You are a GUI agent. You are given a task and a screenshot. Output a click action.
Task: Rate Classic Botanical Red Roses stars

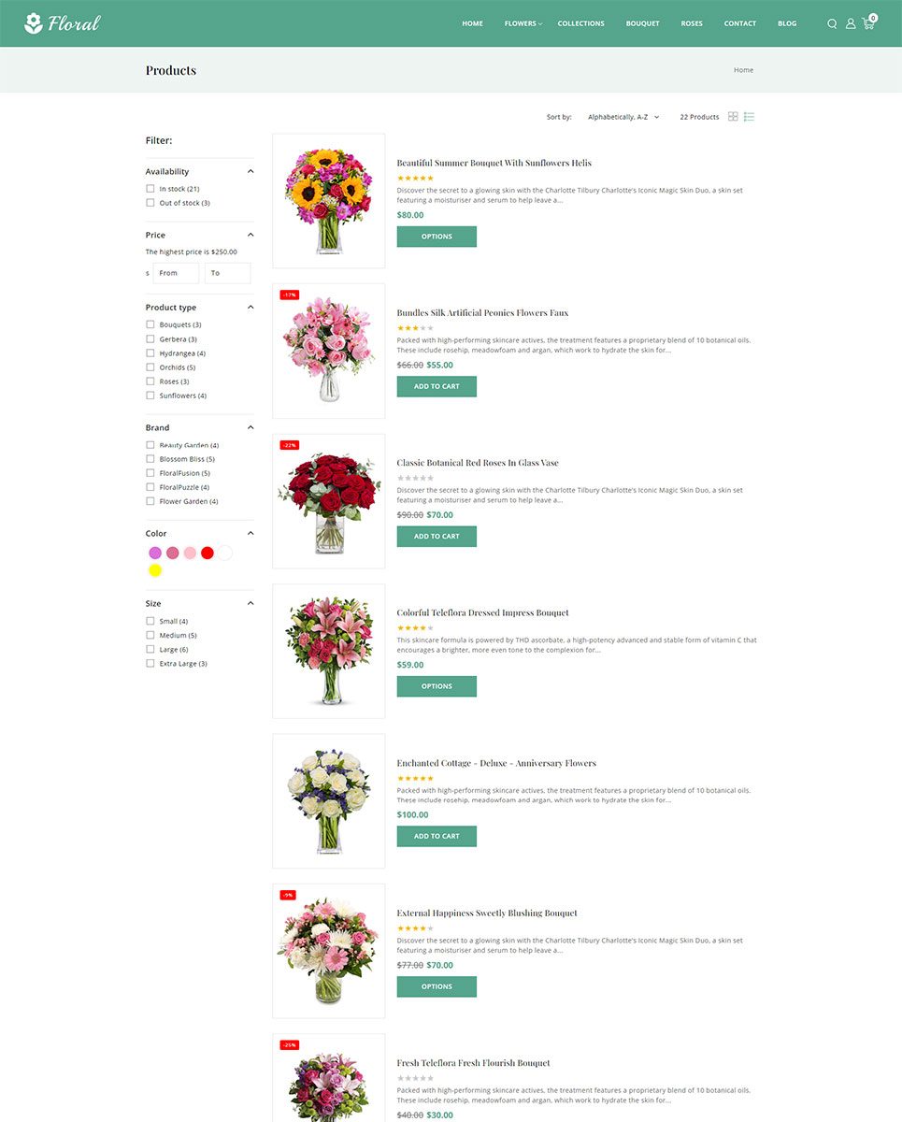coord(416,478)
